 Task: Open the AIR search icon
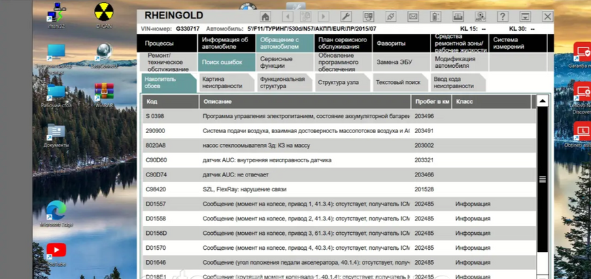click(x=480, y=16)
